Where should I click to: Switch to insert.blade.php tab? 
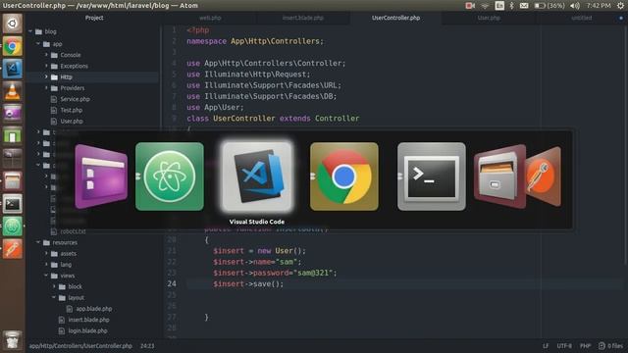pos(303,18)
